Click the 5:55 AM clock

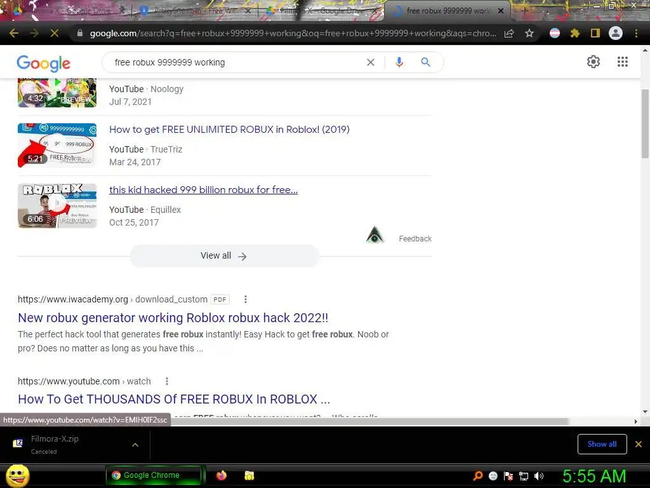point(594,476)
